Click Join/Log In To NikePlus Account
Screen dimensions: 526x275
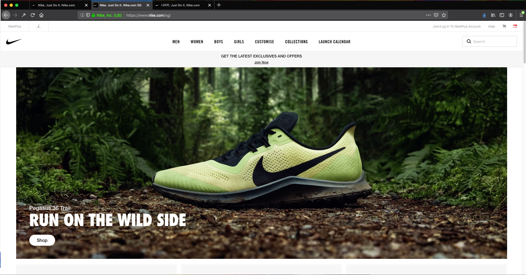point(456,27)
